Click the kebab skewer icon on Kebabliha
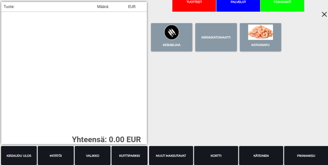Viewport: 328px width, 165px height. point(172,32)
